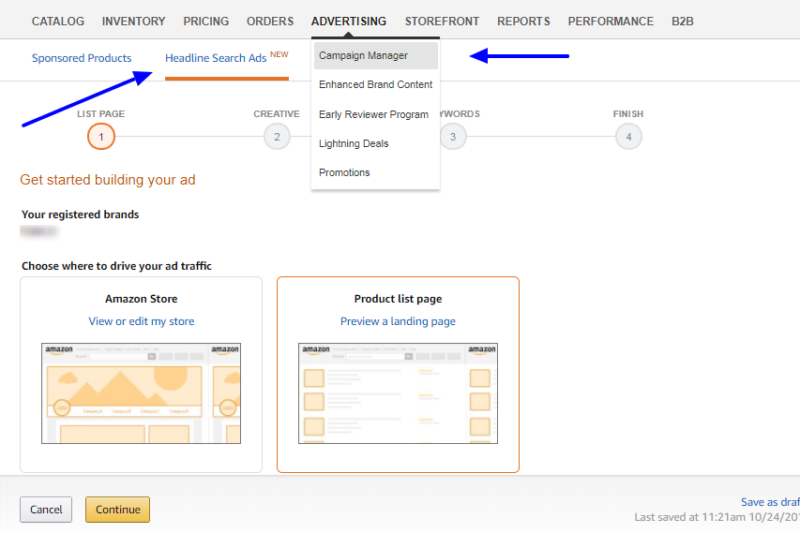Image resolution: width=800 pixels, height=533 pixels.
Task: Click View or edit my store link
Action: coord(142,321)
